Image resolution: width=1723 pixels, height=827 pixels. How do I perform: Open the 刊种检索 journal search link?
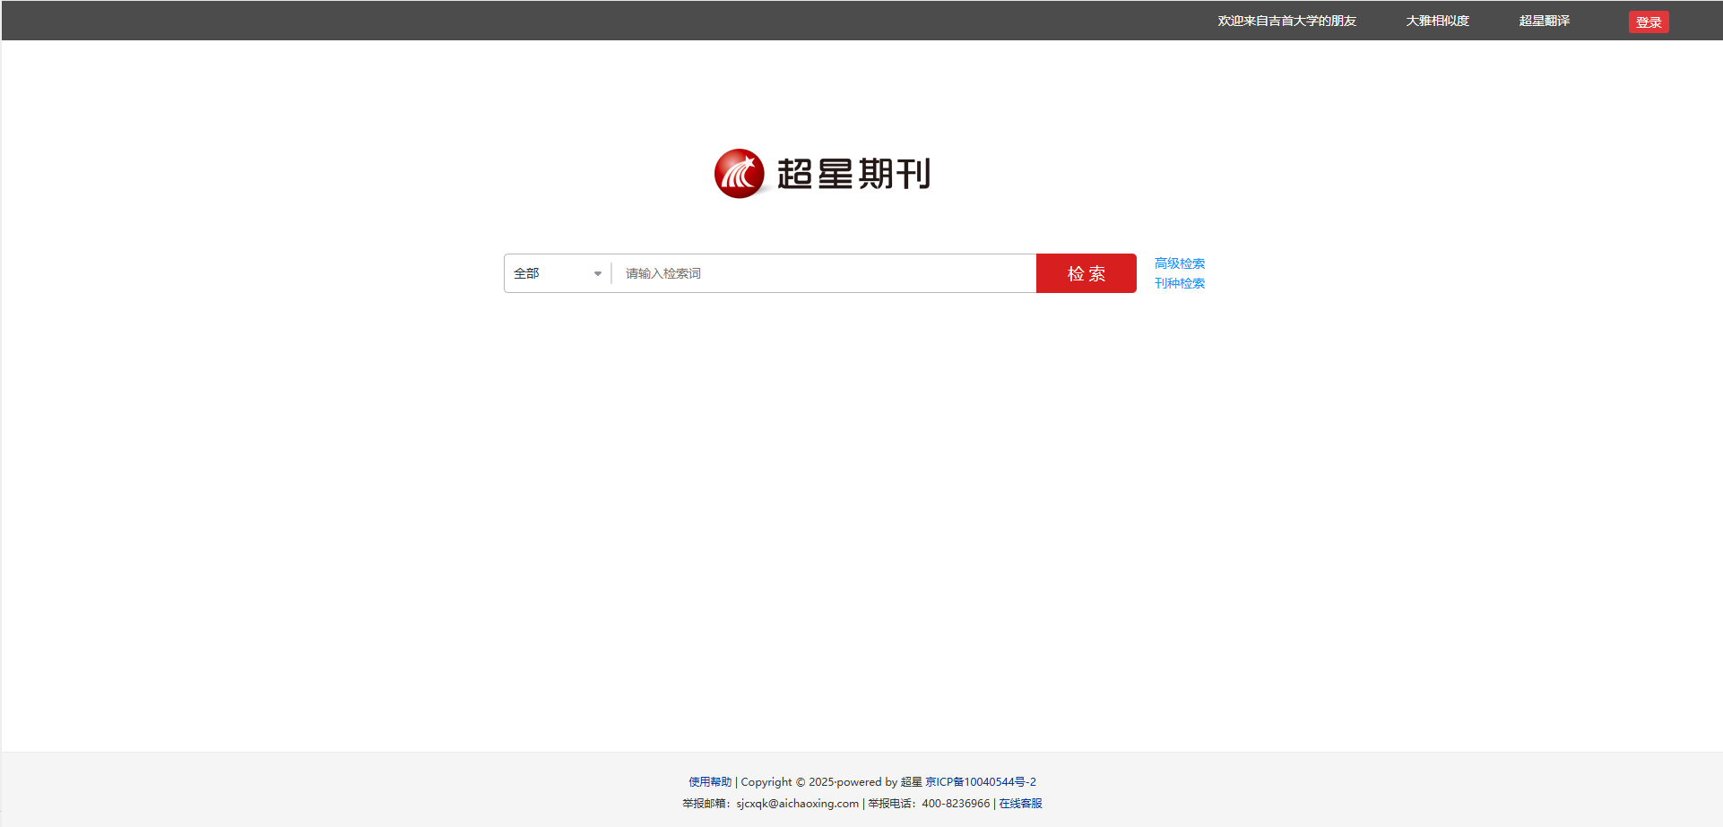tap(1179, 283)
